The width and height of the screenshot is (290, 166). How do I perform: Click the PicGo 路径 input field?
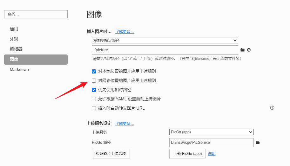[x=212, y=143]
